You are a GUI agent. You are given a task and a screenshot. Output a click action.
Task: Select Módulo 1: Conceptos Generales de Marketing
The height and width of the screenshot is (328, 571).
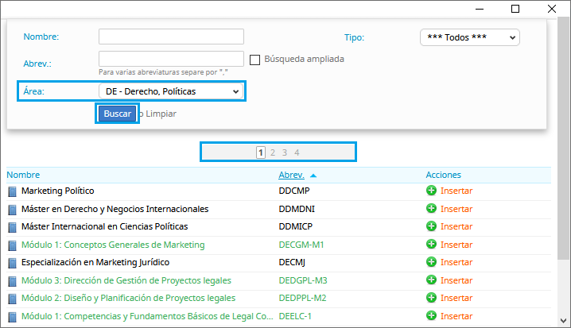click(x=113, y=245)
